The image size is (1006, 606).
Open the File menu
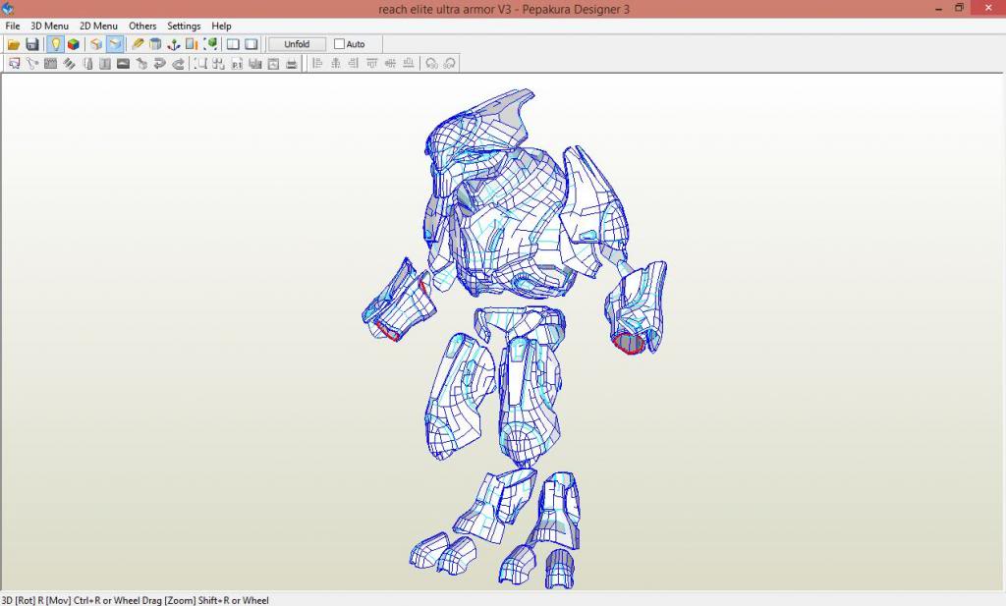point(12,26)
